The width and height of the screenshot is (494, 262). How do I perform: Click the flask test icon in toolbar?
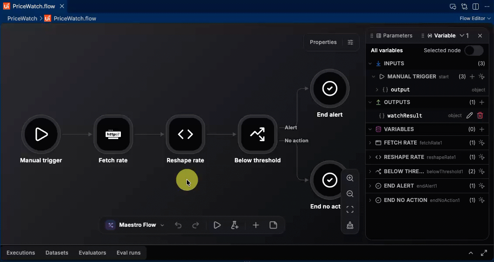[235, 225]
